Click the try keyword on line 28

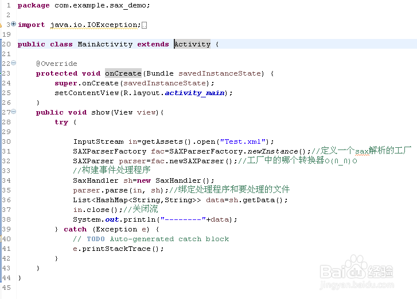point(61,122)
